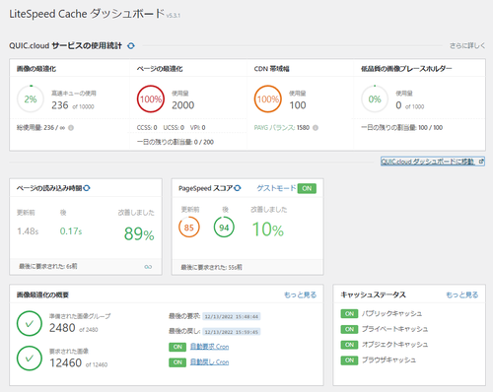Open the 自動戻し Cron link

pos(209,362)
